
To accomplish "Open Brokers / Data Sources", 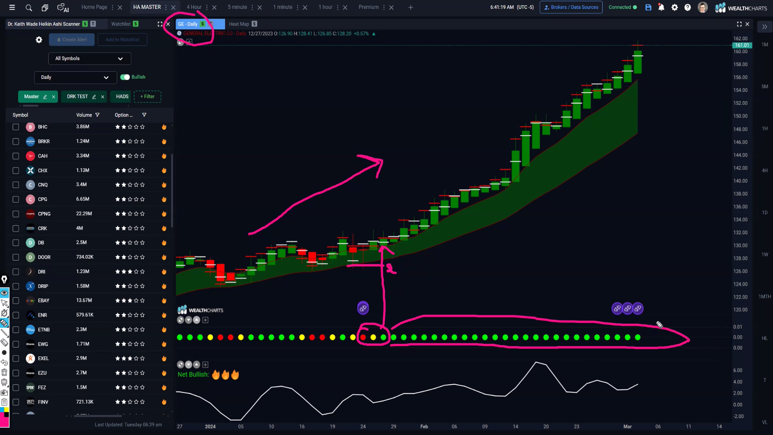I will 571,7.
